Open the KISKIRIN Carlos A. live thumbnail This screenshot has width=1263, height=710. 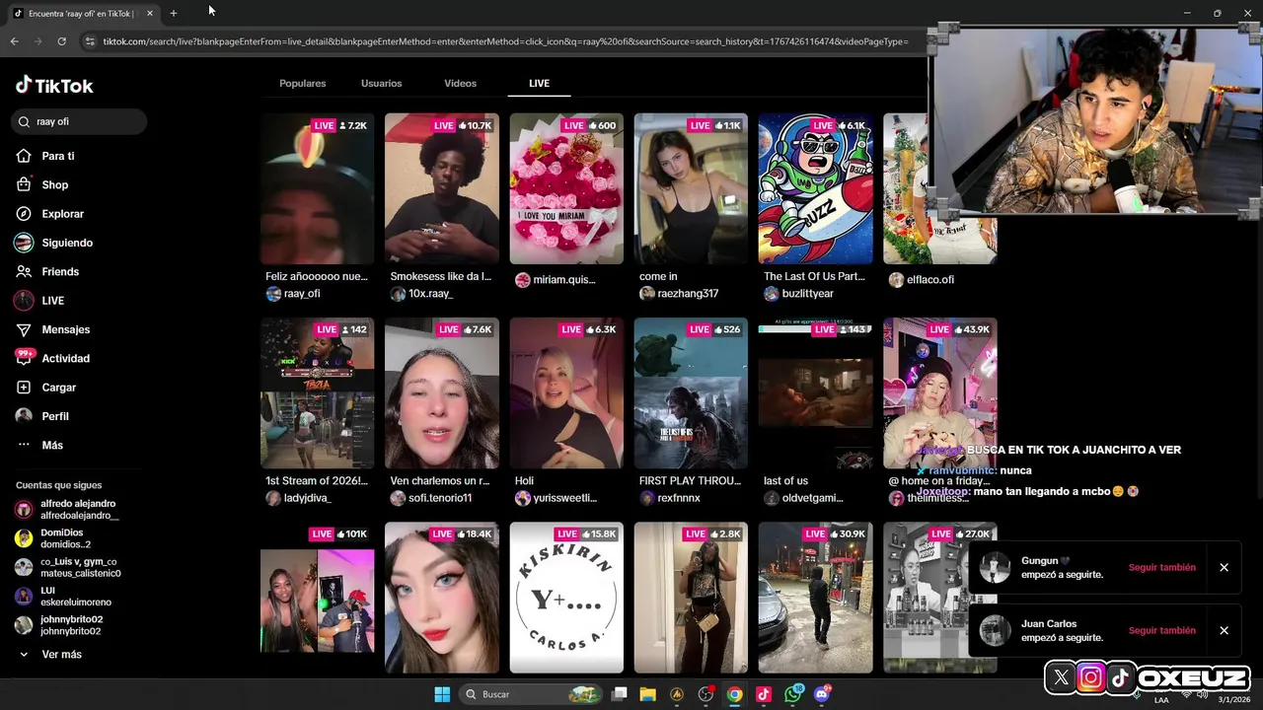(566, 598)
